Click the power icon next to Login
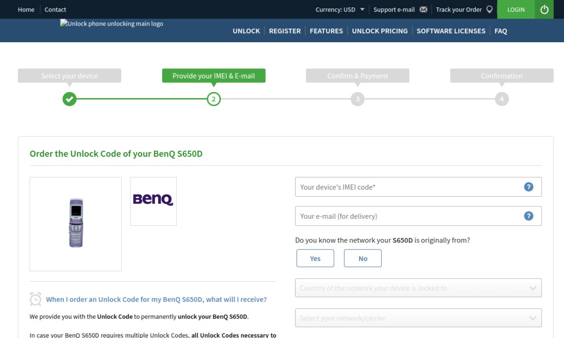This screenshot has width=564, height=338. tap(545, 9)
